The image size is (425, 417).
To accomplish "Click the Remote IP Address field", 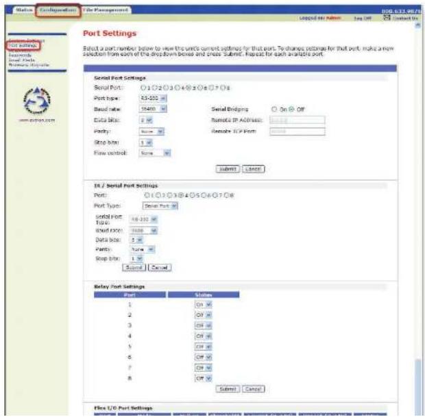I will click(297, 120).
